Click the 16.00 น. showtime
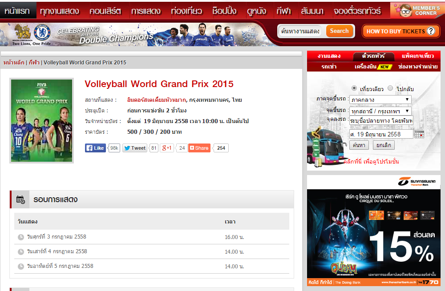 click(x=235, y=237)
